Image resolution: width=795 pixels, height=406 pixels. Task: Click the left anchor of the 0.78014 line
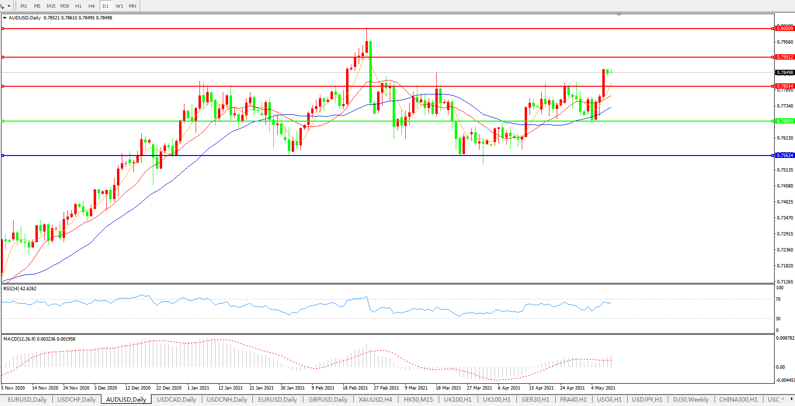(x=3, y=86)
